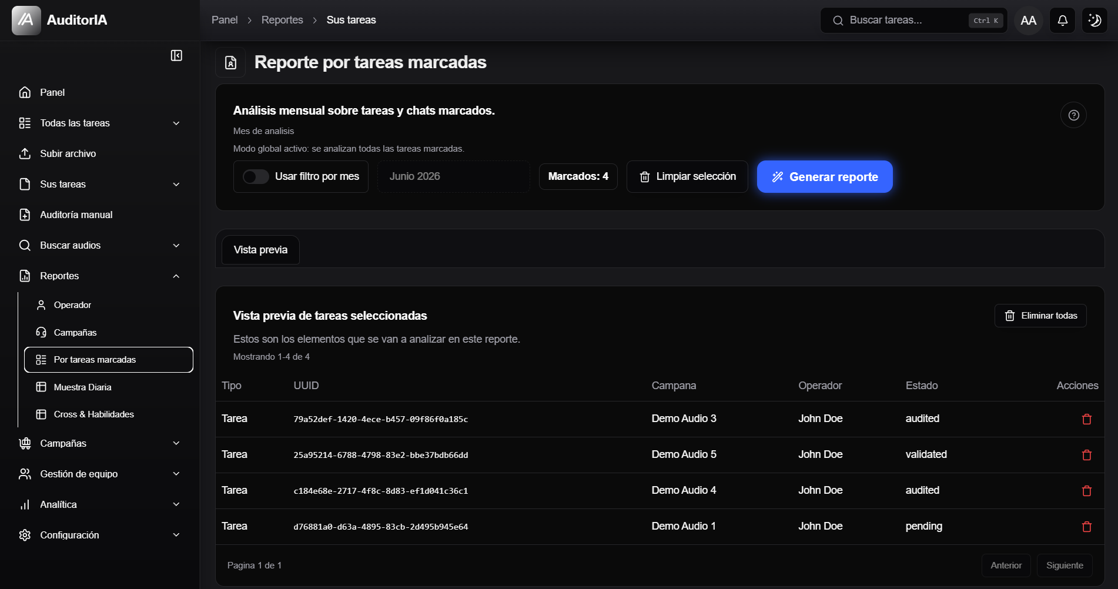Click Limpiar selección
The width and height of the screenshot is (1118, 589).
pos(687,176)
